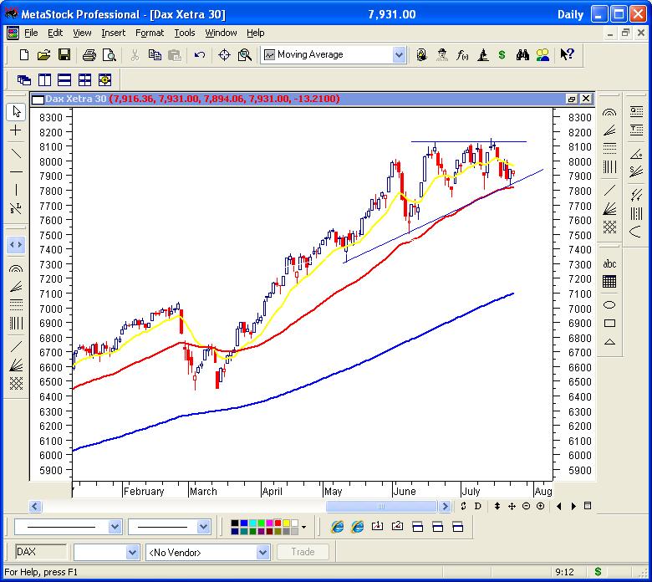
Task: Open the Format menu
Action: (x=150, y=33)
